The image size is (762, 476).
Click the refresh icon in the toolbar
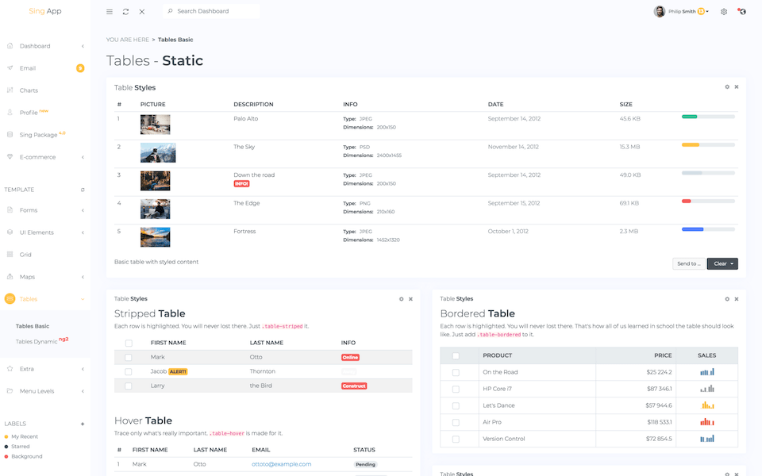(127, 12)
